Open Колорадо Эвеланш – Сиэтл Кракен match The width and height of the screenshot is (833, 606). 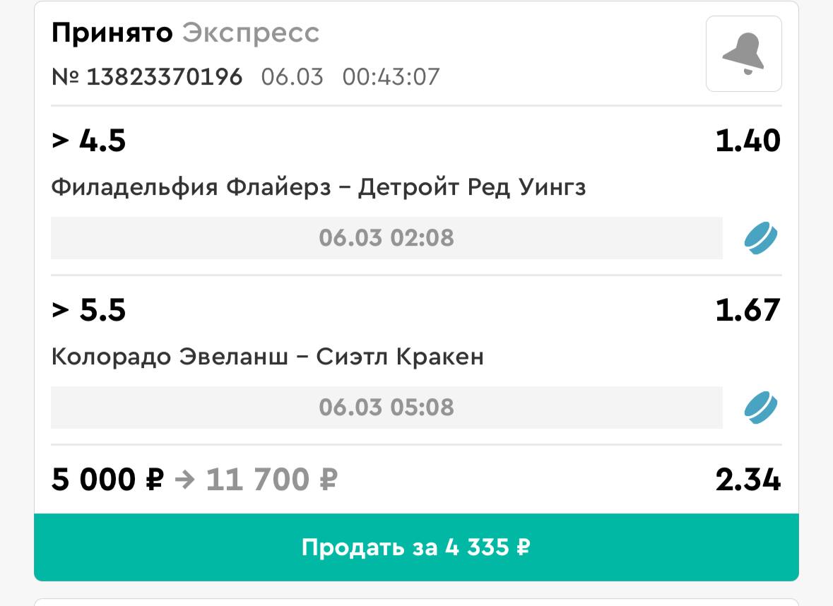pyautogui.click(x=267, y=357)
